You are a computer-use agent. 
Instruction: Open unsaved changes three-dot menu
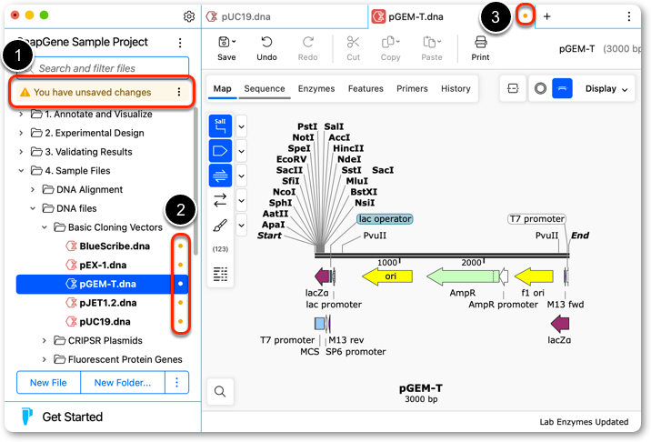coord(179,92)
